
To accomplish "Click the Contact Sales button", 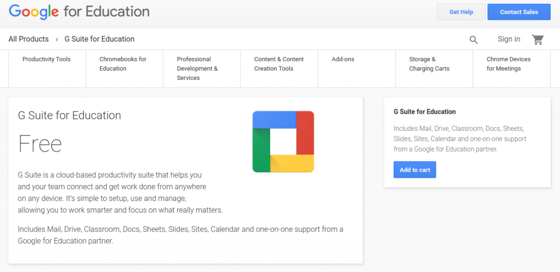I will 519,12.
